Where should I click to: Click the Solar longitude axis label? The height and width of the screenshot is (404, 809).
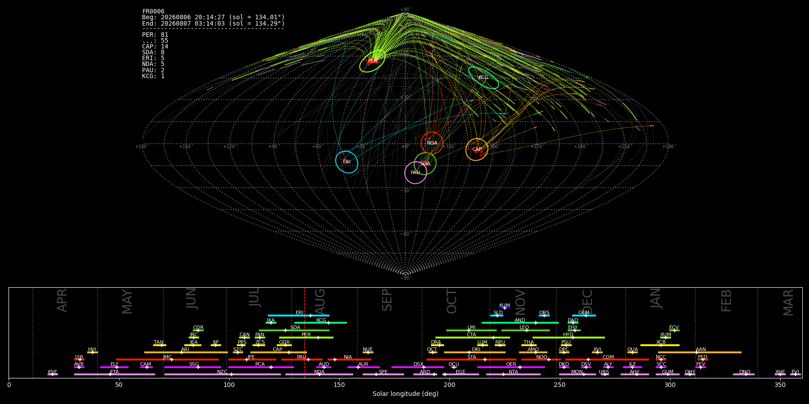tap(405, 394)
